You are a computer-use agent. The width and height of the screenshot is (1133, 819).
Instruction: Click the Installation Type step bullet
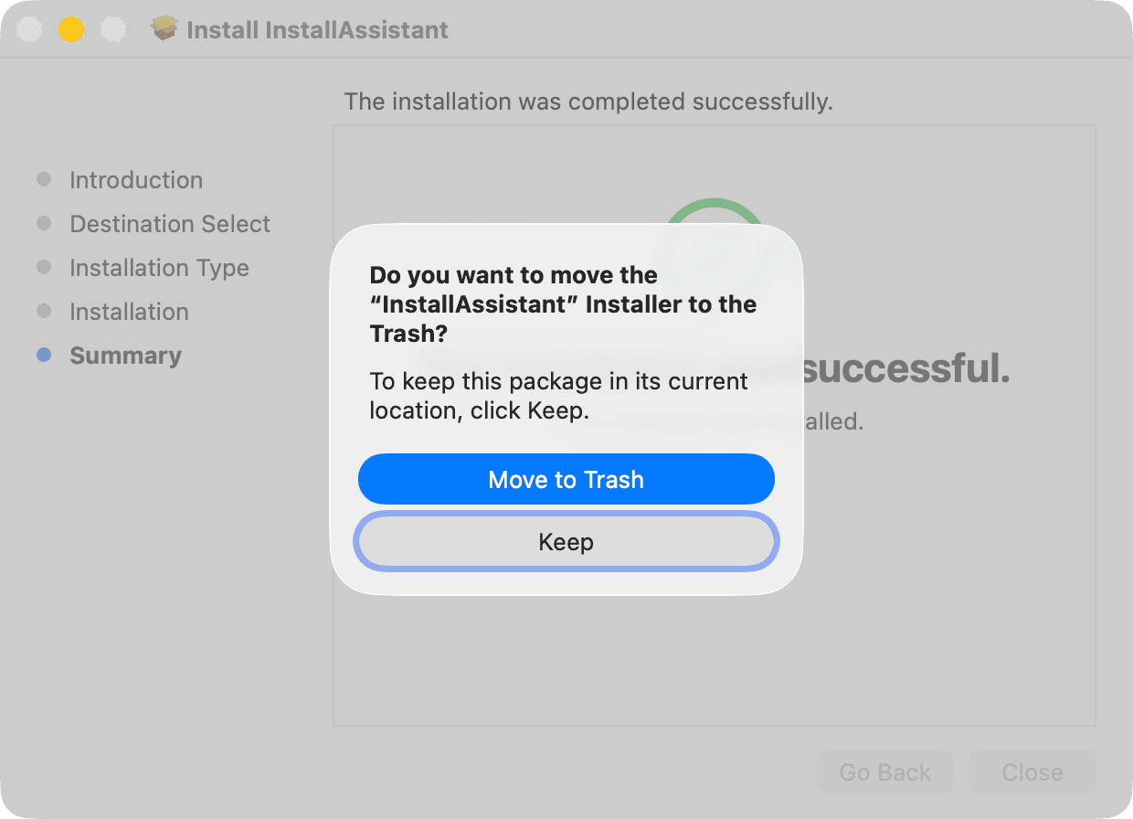click(43, 268)
